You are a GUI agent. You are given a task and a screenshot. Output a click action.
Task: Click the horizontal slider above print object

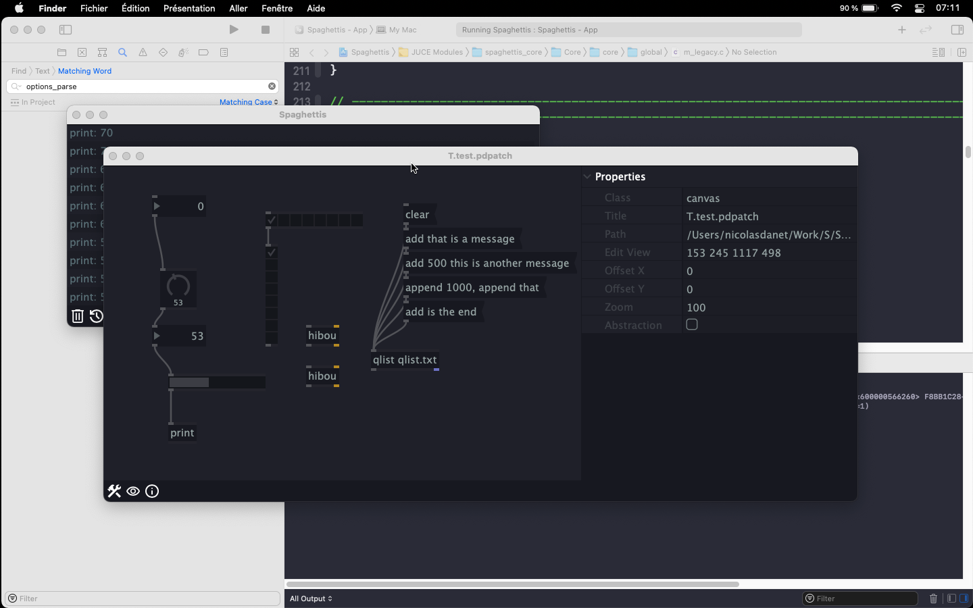click(216, 382)
